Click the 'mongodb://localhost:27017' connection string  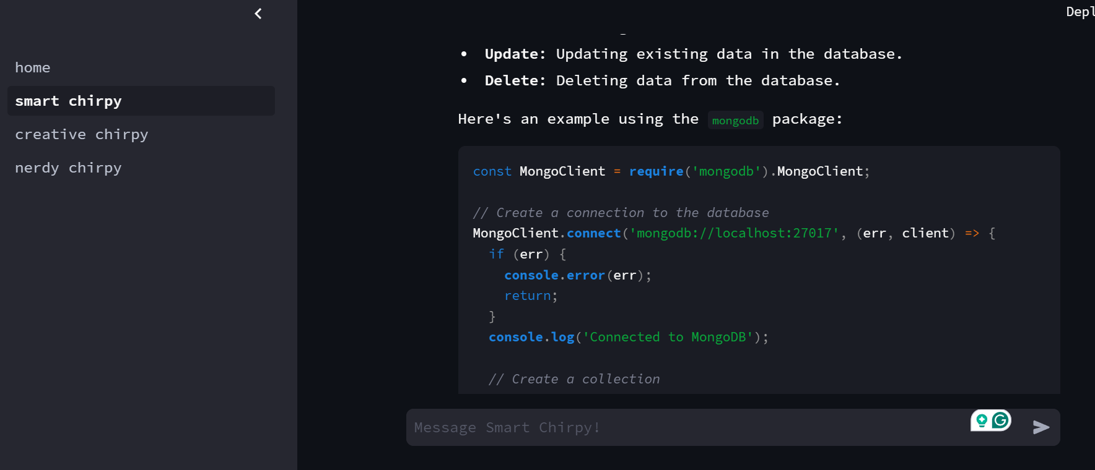click(x=734, y=233)
